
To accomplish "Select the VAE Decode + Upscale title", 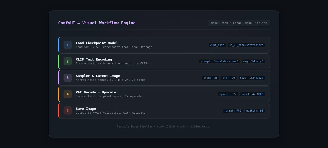I will tap(96, 92).
